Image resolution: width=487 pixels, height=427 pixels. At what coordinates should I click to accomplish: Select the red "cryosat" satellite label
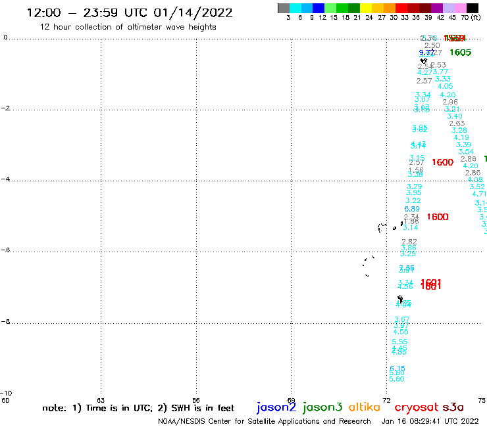point(417,408)
